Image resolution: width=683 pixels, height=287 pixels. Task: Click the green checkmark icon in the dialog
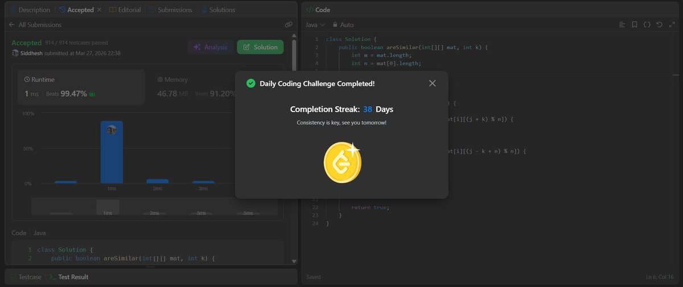[250, 84]
